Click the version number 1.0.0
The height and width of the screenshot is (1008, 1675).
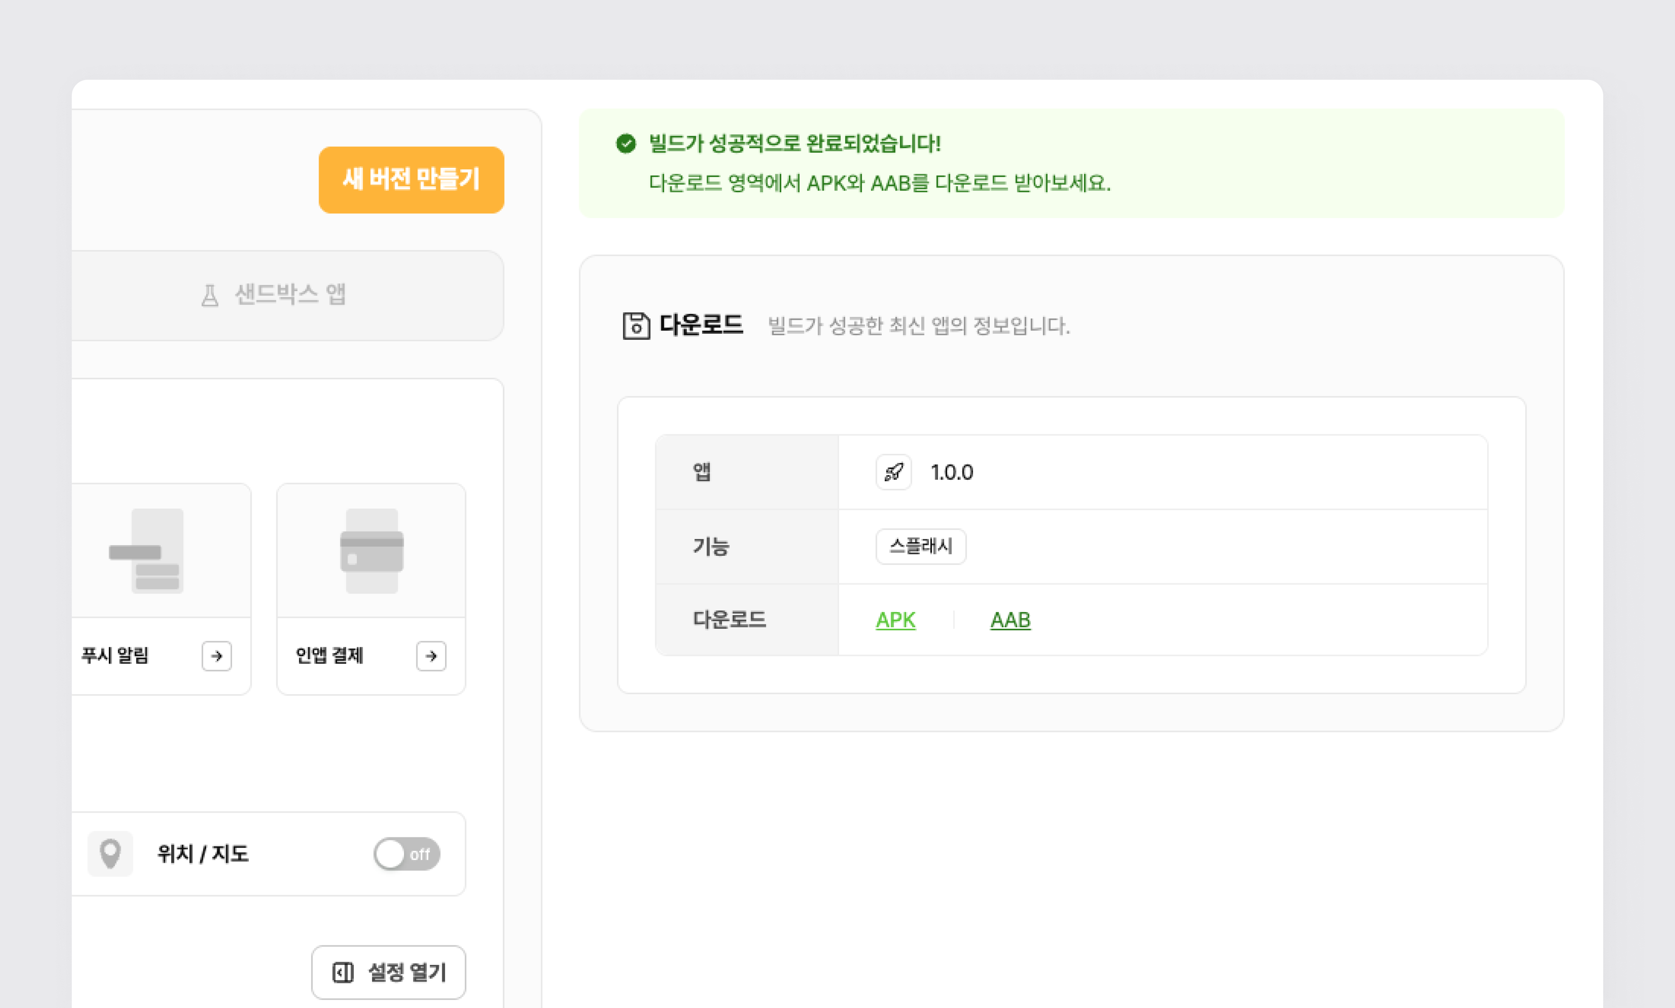tap(952, 472)
